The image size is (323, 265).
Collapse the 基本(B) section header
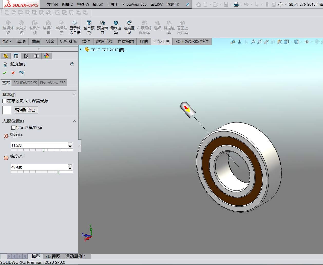pyautogui.click(x=74, y=94)
